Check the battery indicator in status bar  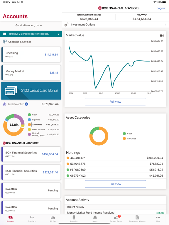tap(164, 2)
